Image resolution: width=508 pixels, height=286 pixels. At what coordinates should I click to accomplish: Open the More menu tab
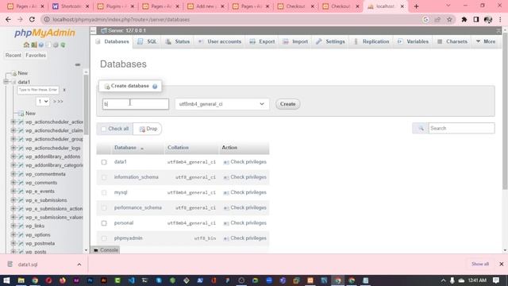point(486,41)
